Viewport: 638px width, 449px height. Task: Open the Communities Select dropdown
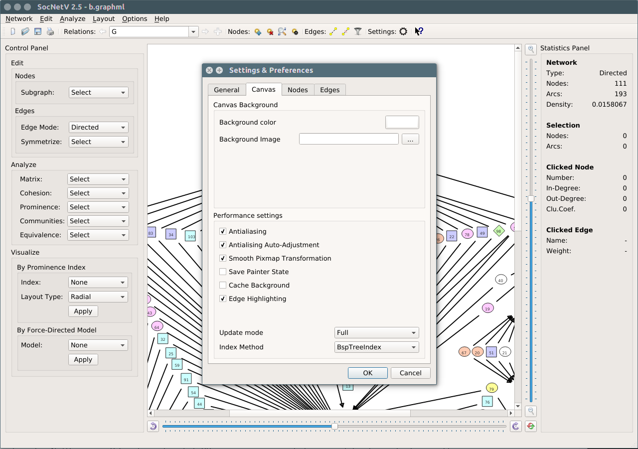(x=98, y=221)
